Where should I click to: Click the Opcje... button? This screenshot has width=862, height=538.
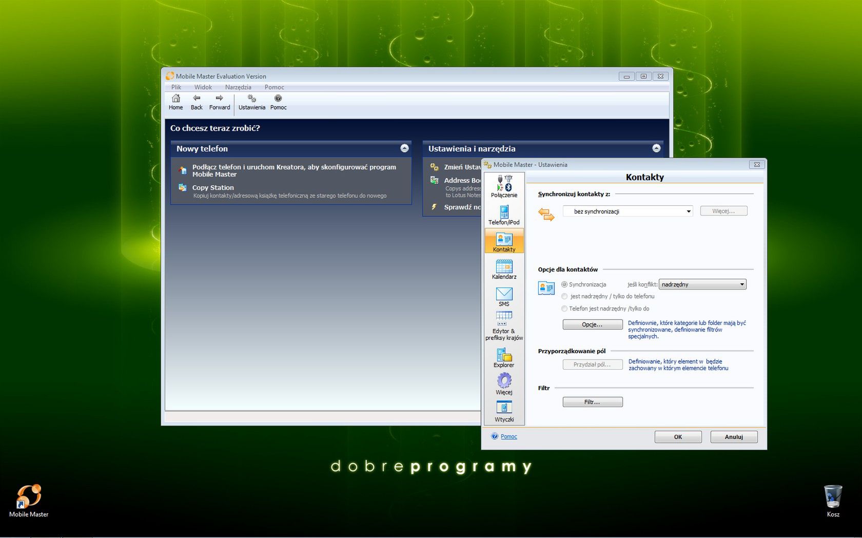click(x=593, y=324)
